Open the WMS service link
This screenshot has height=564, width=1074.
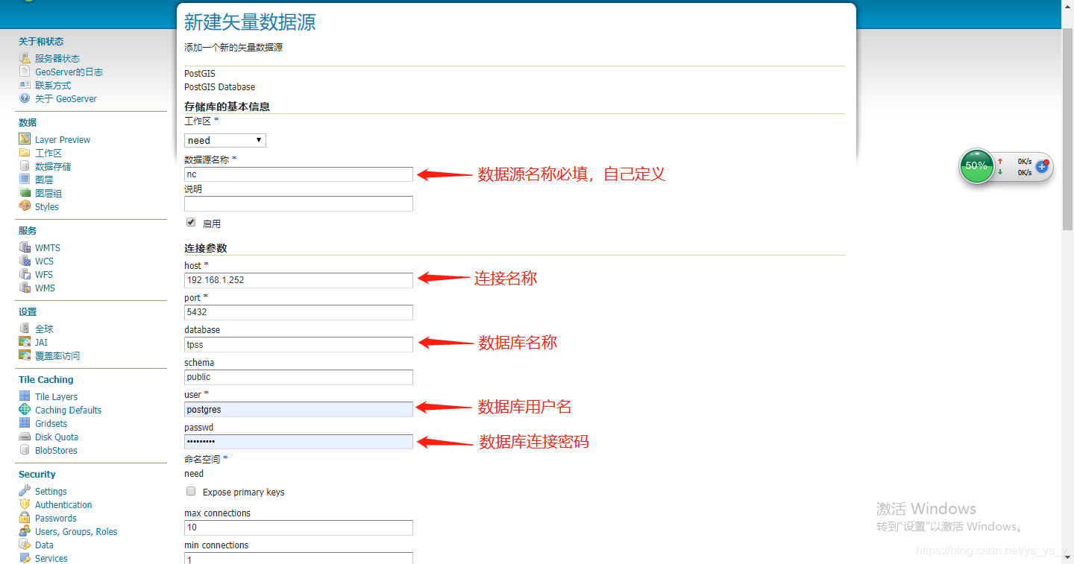[45, 288]
